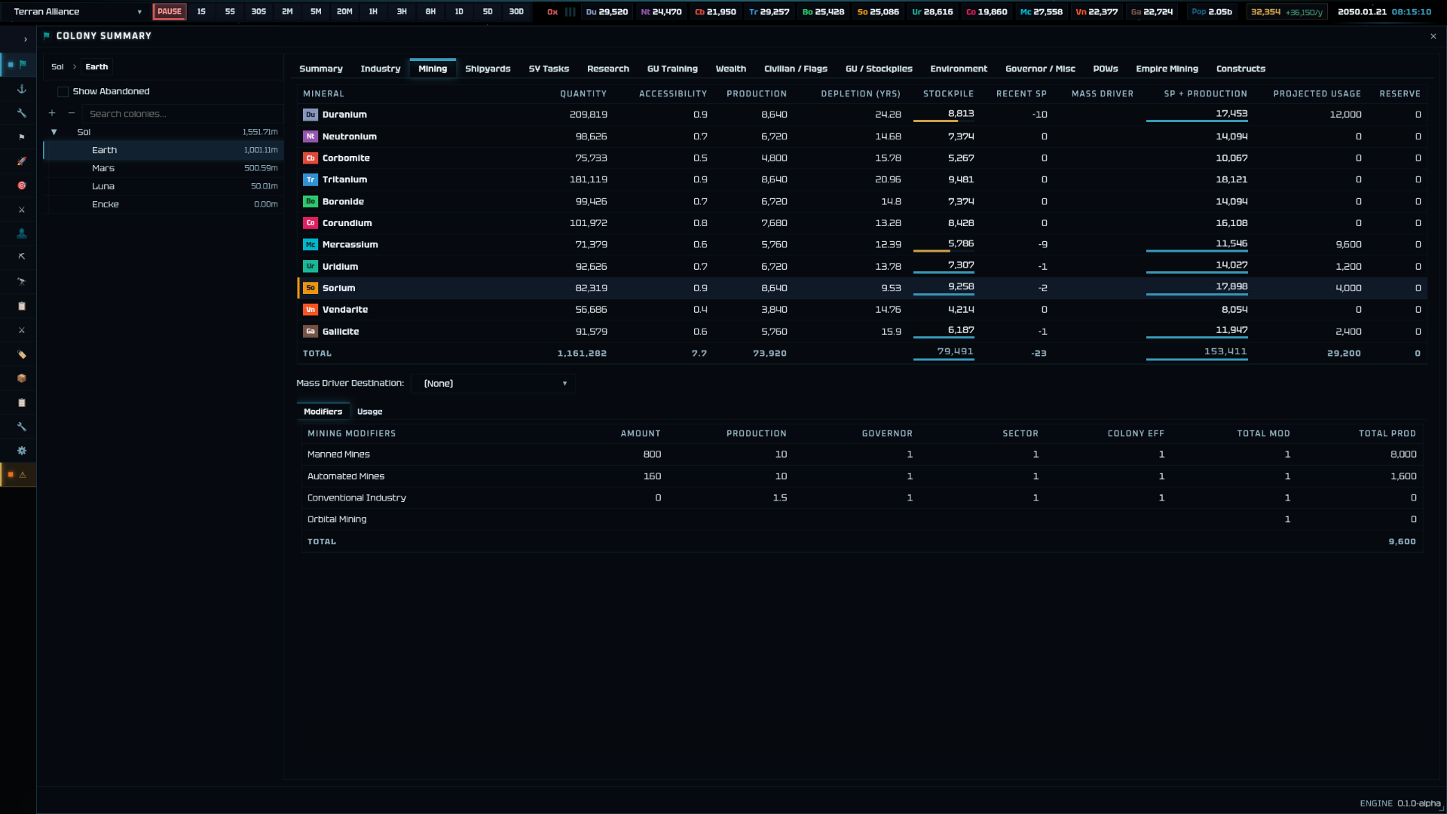Viewport: 1447px width, 814px height.
Task: Open the GU / Stockpiles tab
Action: coord(879,69)
